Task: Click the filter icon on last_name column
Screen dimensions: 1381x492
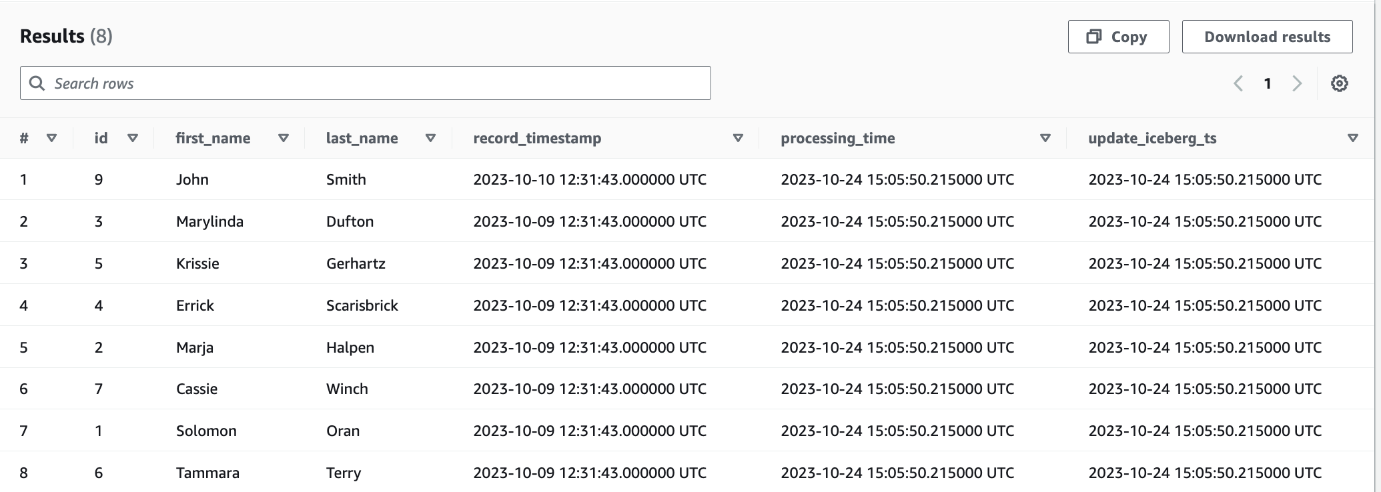Action: (431, 138)
